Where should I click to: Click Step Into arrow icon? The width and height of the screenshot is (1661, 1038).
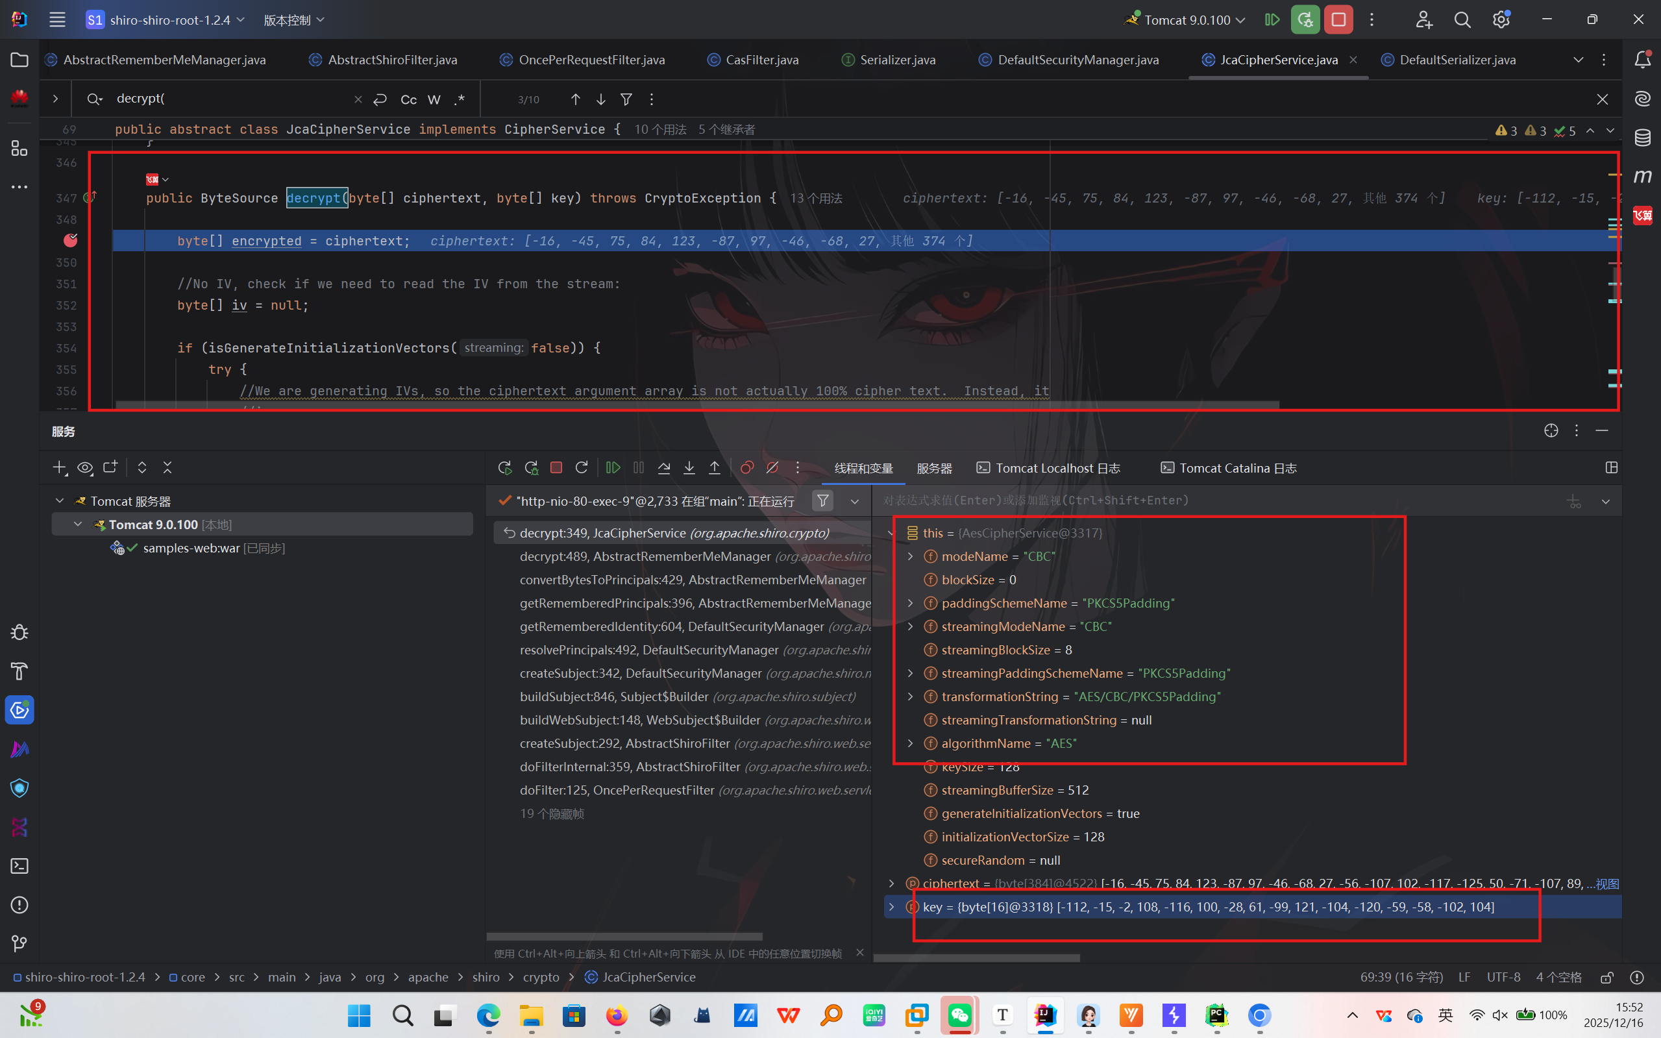click(x=689, y=467)
